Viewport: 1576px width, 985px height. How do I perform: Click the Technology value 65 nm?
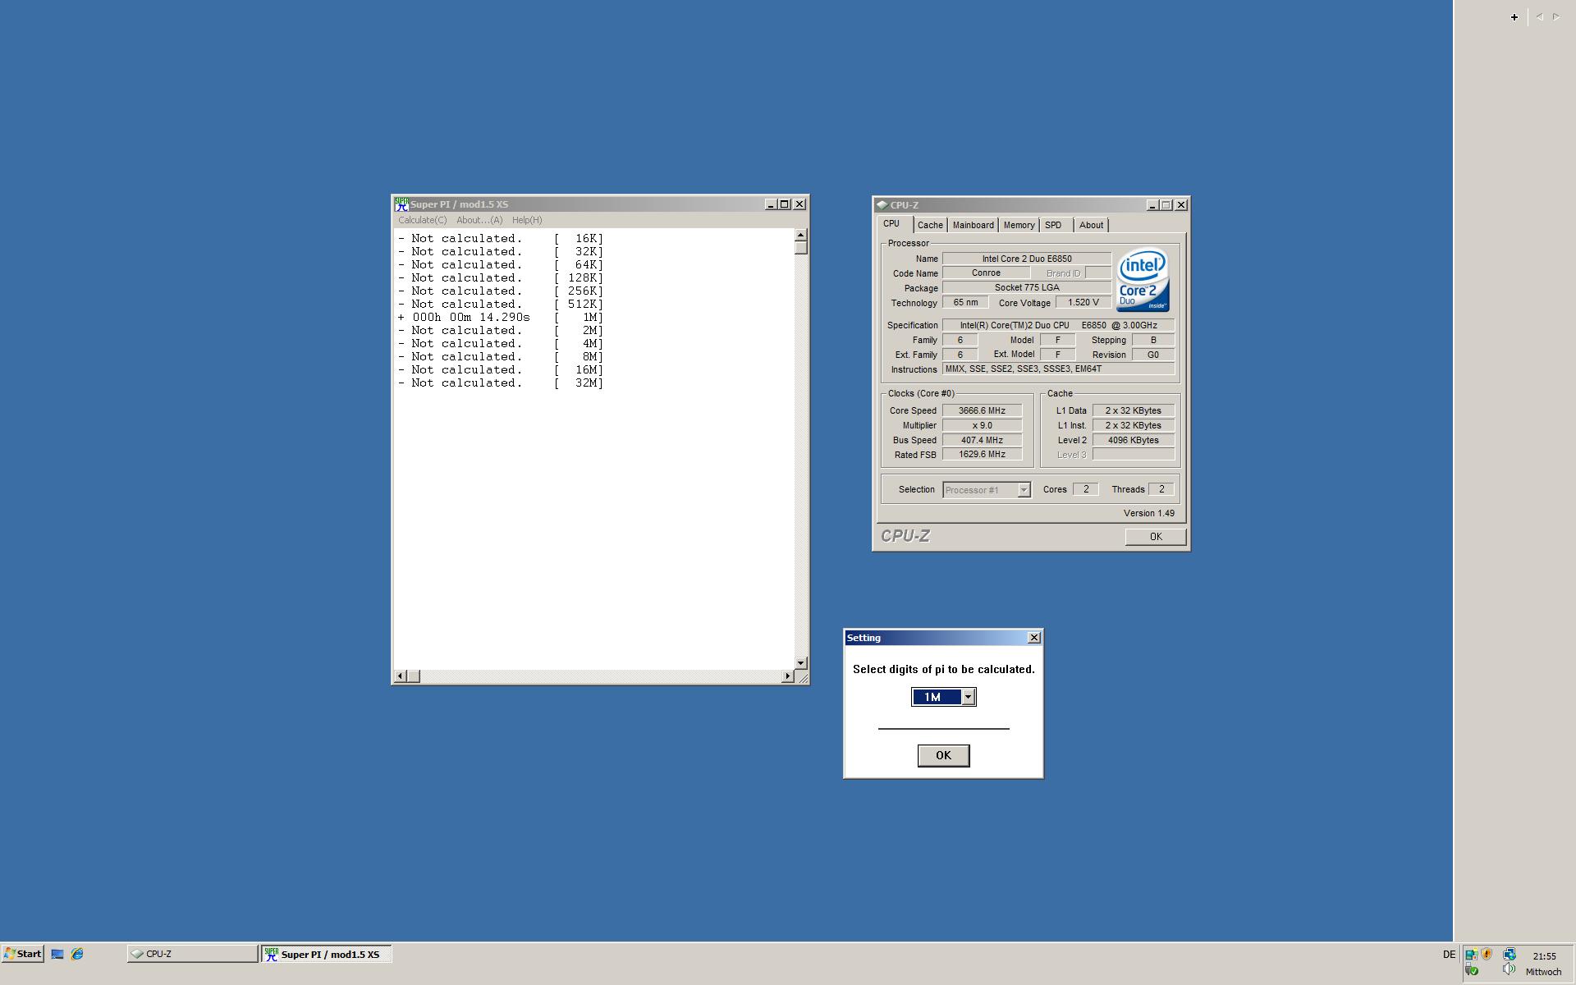click(x=965, y=302)
